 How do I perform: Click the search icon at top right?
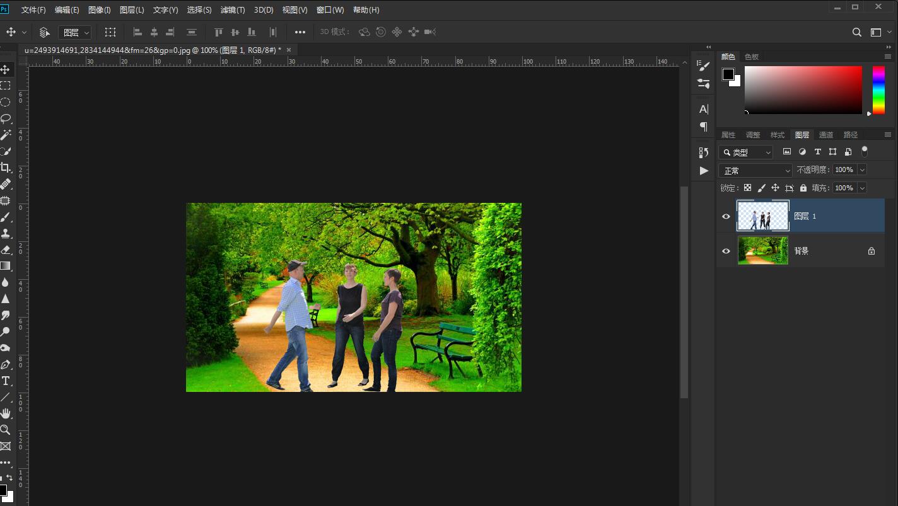[x=856, y=32]
